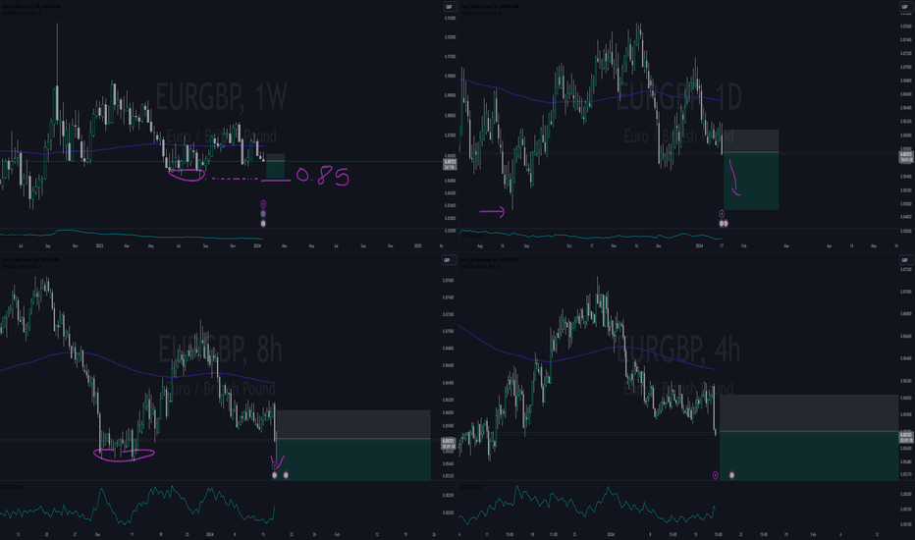Select the green profit zone on the 4h chart
The width and height of the screenshot is (915, 540).
(x=809, y=456)
